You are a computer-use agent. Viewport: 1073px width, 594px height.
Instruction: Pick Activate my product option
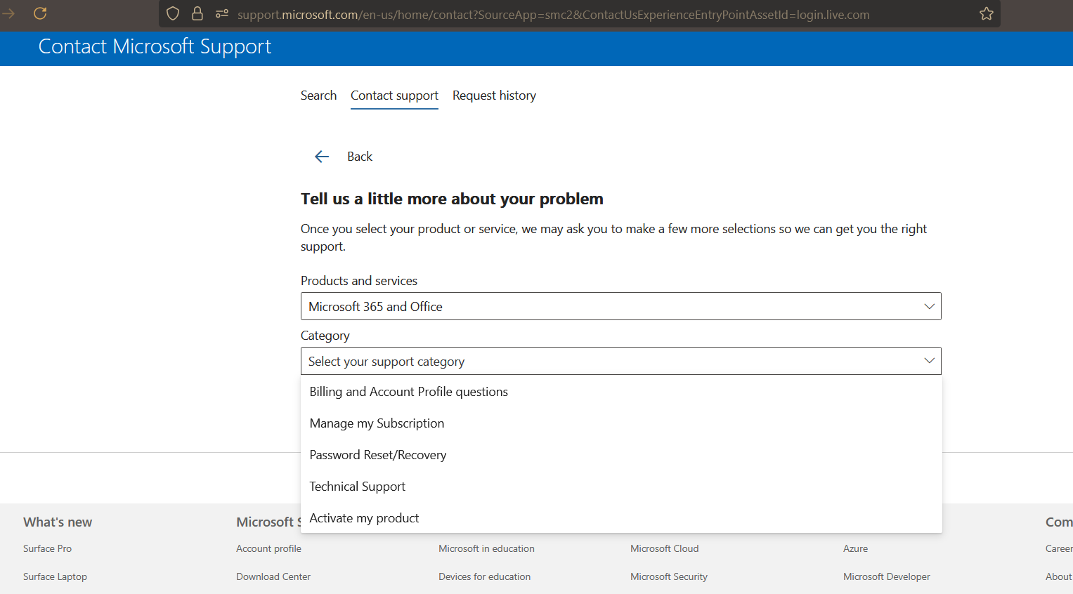click(620, 518)
